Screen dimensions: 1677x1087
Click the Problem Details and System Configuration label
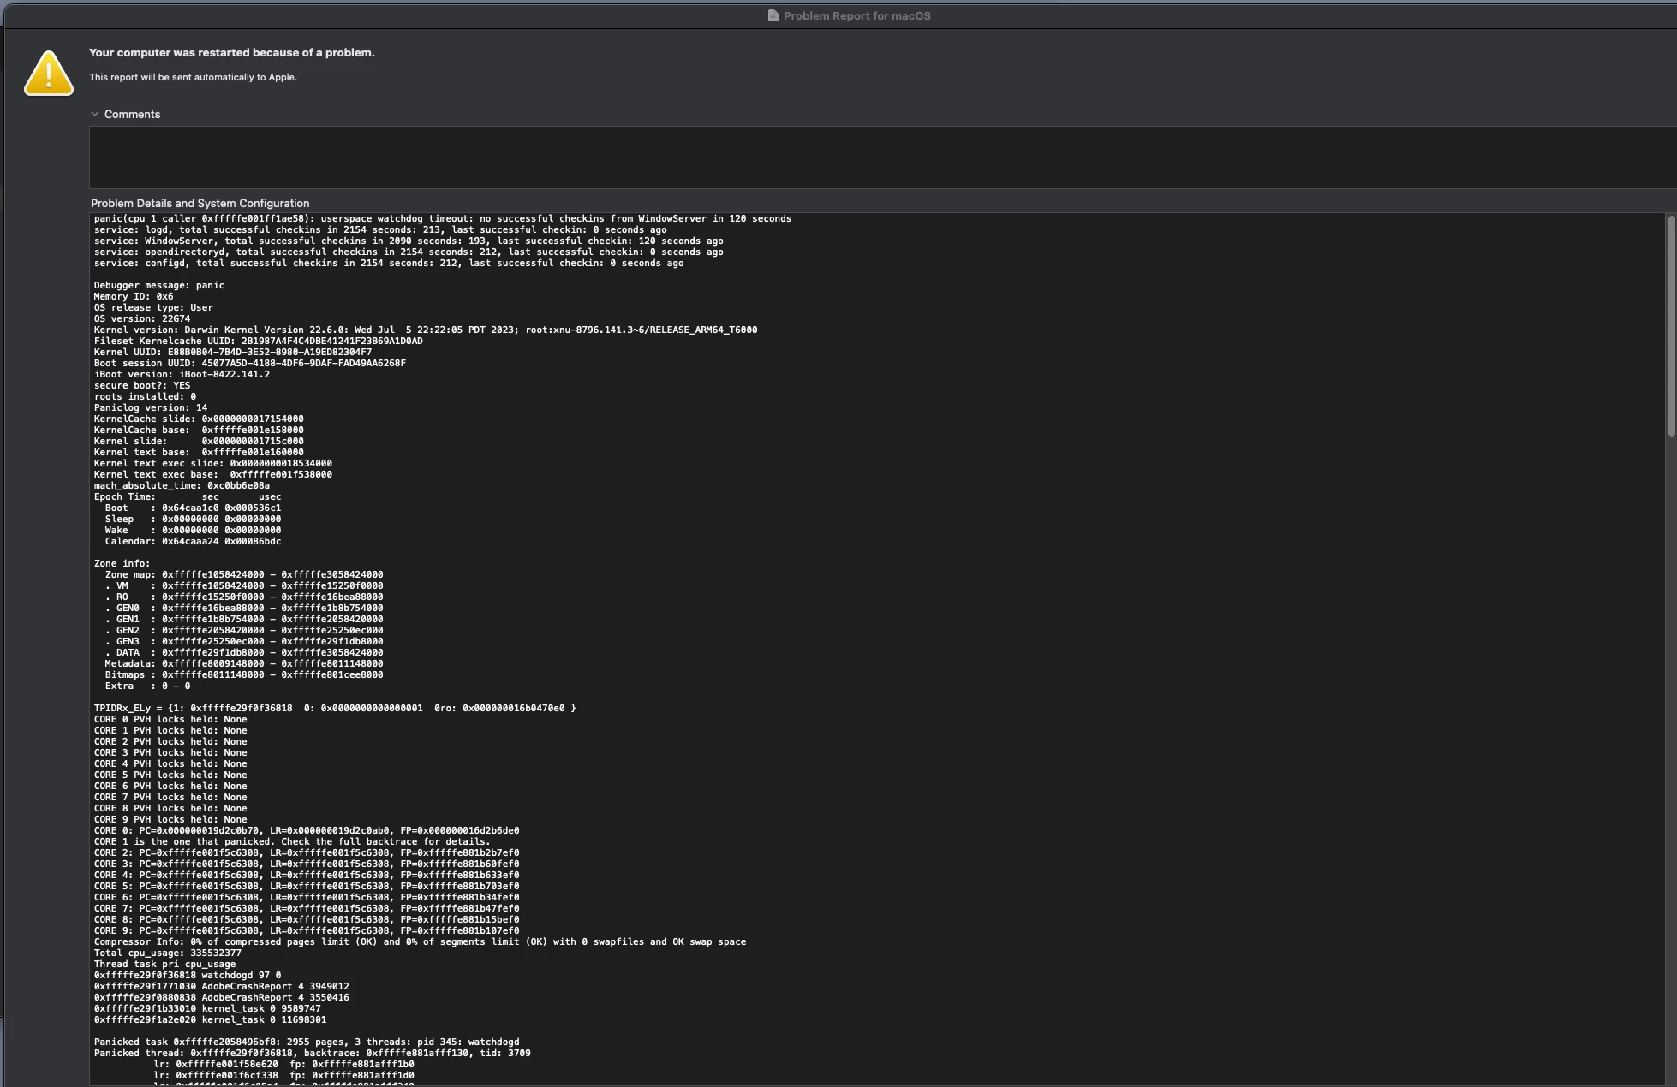(200, 203)
